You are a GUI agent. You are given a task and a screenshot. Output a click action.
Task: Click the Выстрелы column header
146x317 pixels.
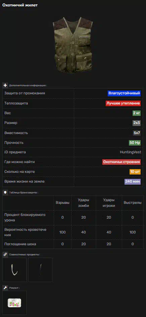[x=133, y=203]
